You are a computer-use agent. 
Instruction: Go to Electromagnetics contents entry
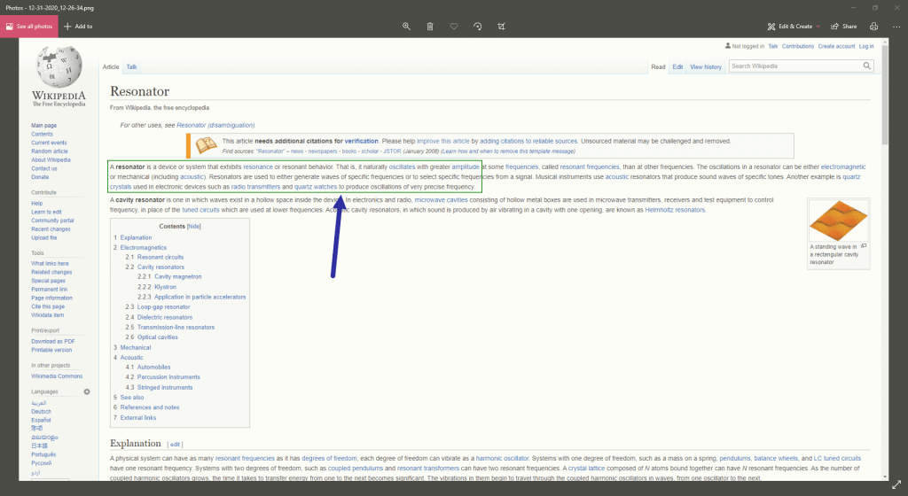tap(143, 247)
